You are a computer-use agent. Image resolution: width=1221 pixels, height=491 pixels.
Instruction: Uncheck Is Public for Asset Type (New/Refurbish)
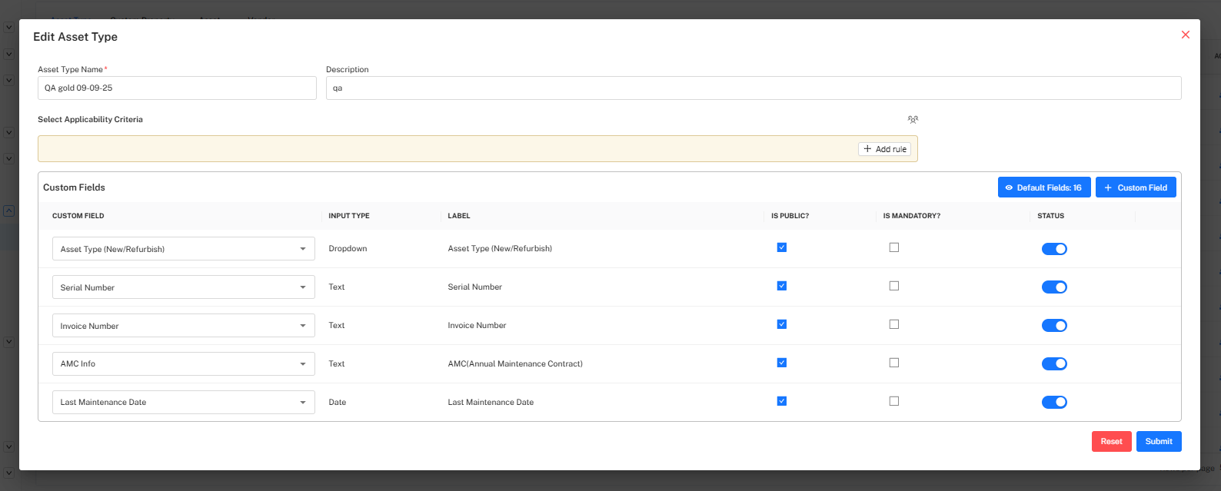782,247
